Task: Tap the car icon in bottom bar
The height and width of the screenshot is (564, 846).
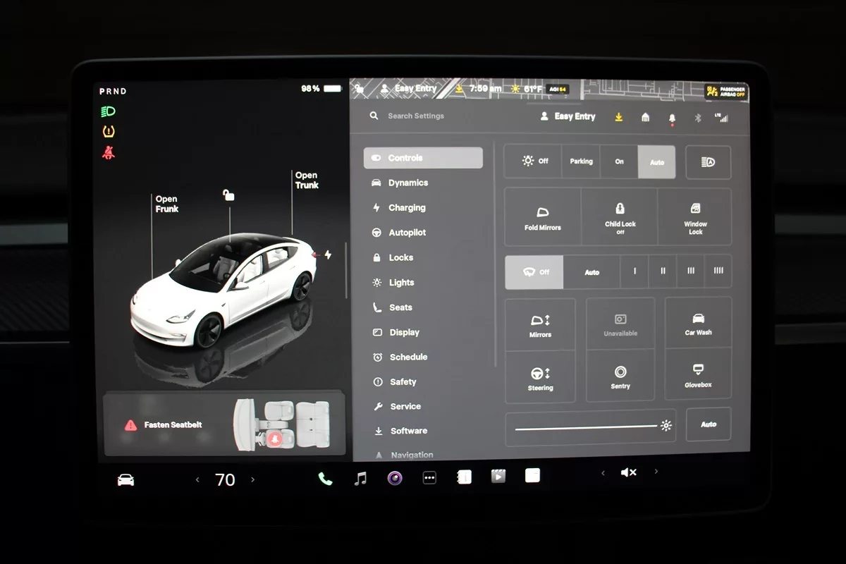Action: (x=125, y=480)
